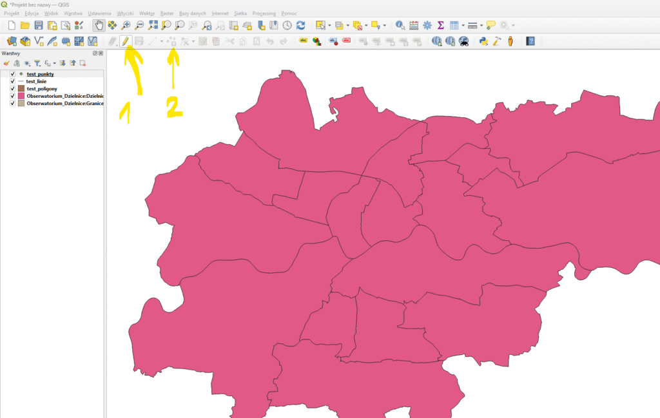Image resolution: width=660 pixels, height=418 pixels.
Task: Hide the test_linie layer
Action: 12,81
